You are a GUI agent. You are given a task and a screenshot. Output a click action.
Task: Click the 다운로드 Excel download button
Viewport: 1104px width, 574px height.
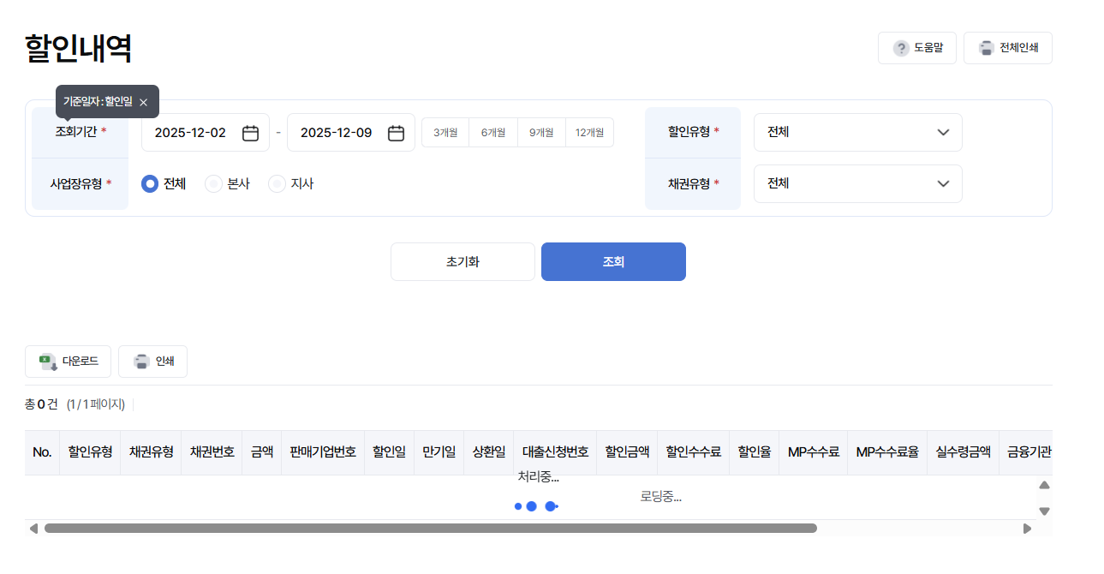pos(68,362)
